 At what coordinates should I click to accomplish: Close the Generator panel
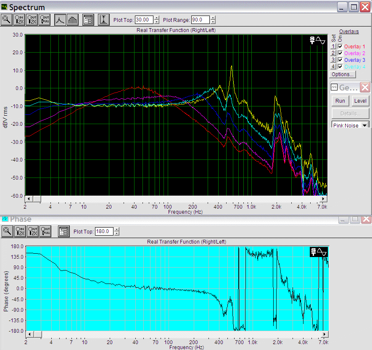tap(365, 87)
